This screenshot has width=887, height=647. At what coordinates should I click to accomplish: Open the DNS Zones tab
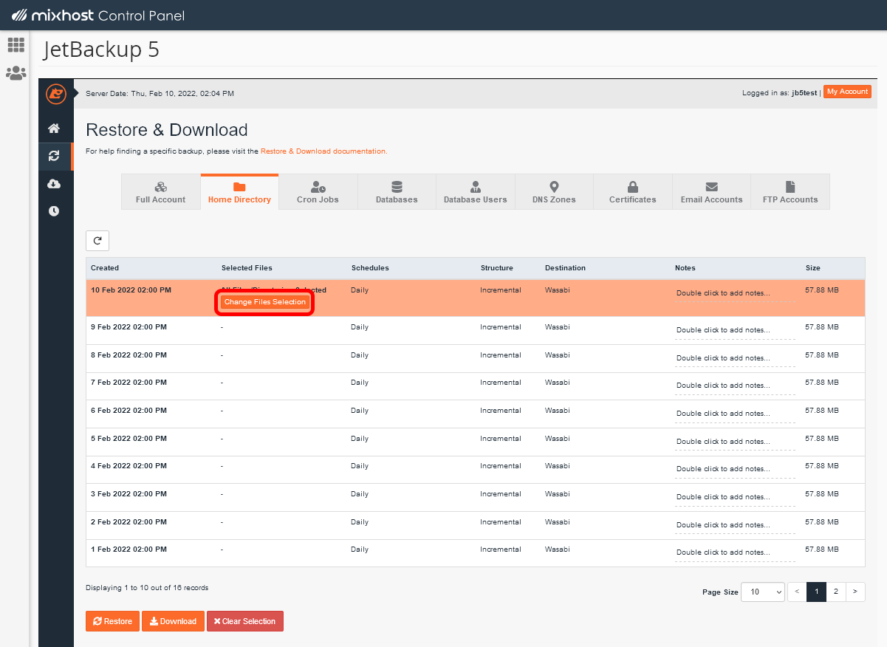(554, 192)
